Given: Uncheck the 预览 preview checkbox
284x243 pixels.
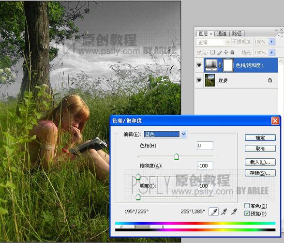Looking at the screenshot, I should 247,213.
